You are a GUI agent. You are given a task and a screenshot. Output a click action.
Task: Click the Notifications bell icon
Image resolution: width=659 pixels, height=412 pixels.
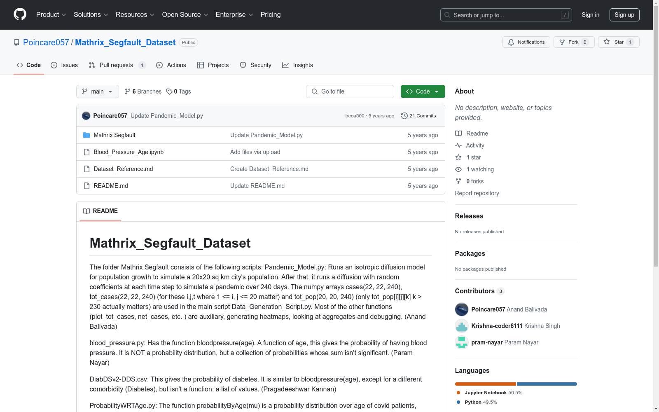click(511, 42)
